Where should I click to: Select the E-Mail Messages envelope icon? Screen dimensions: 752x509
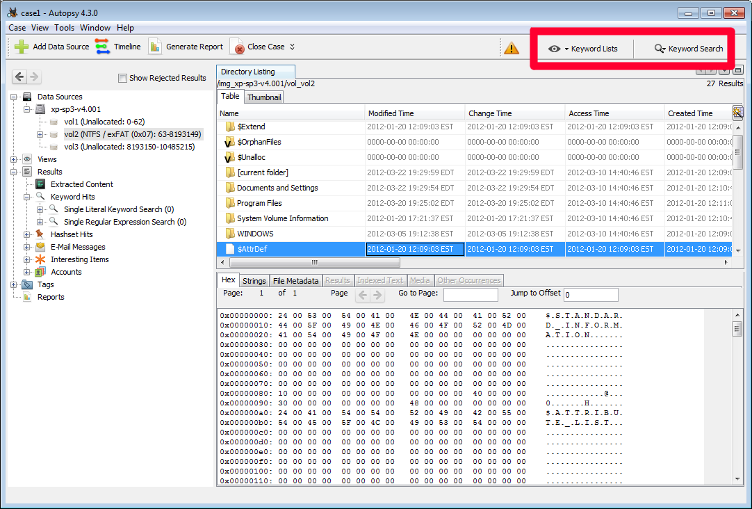(40, 246)
